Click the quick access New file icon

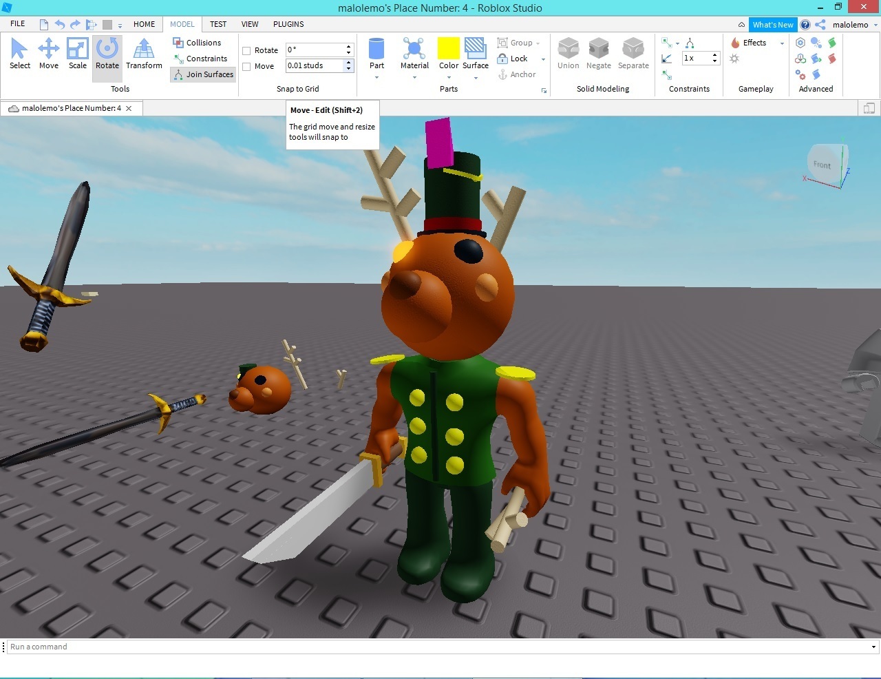click(x=45, y=25)
